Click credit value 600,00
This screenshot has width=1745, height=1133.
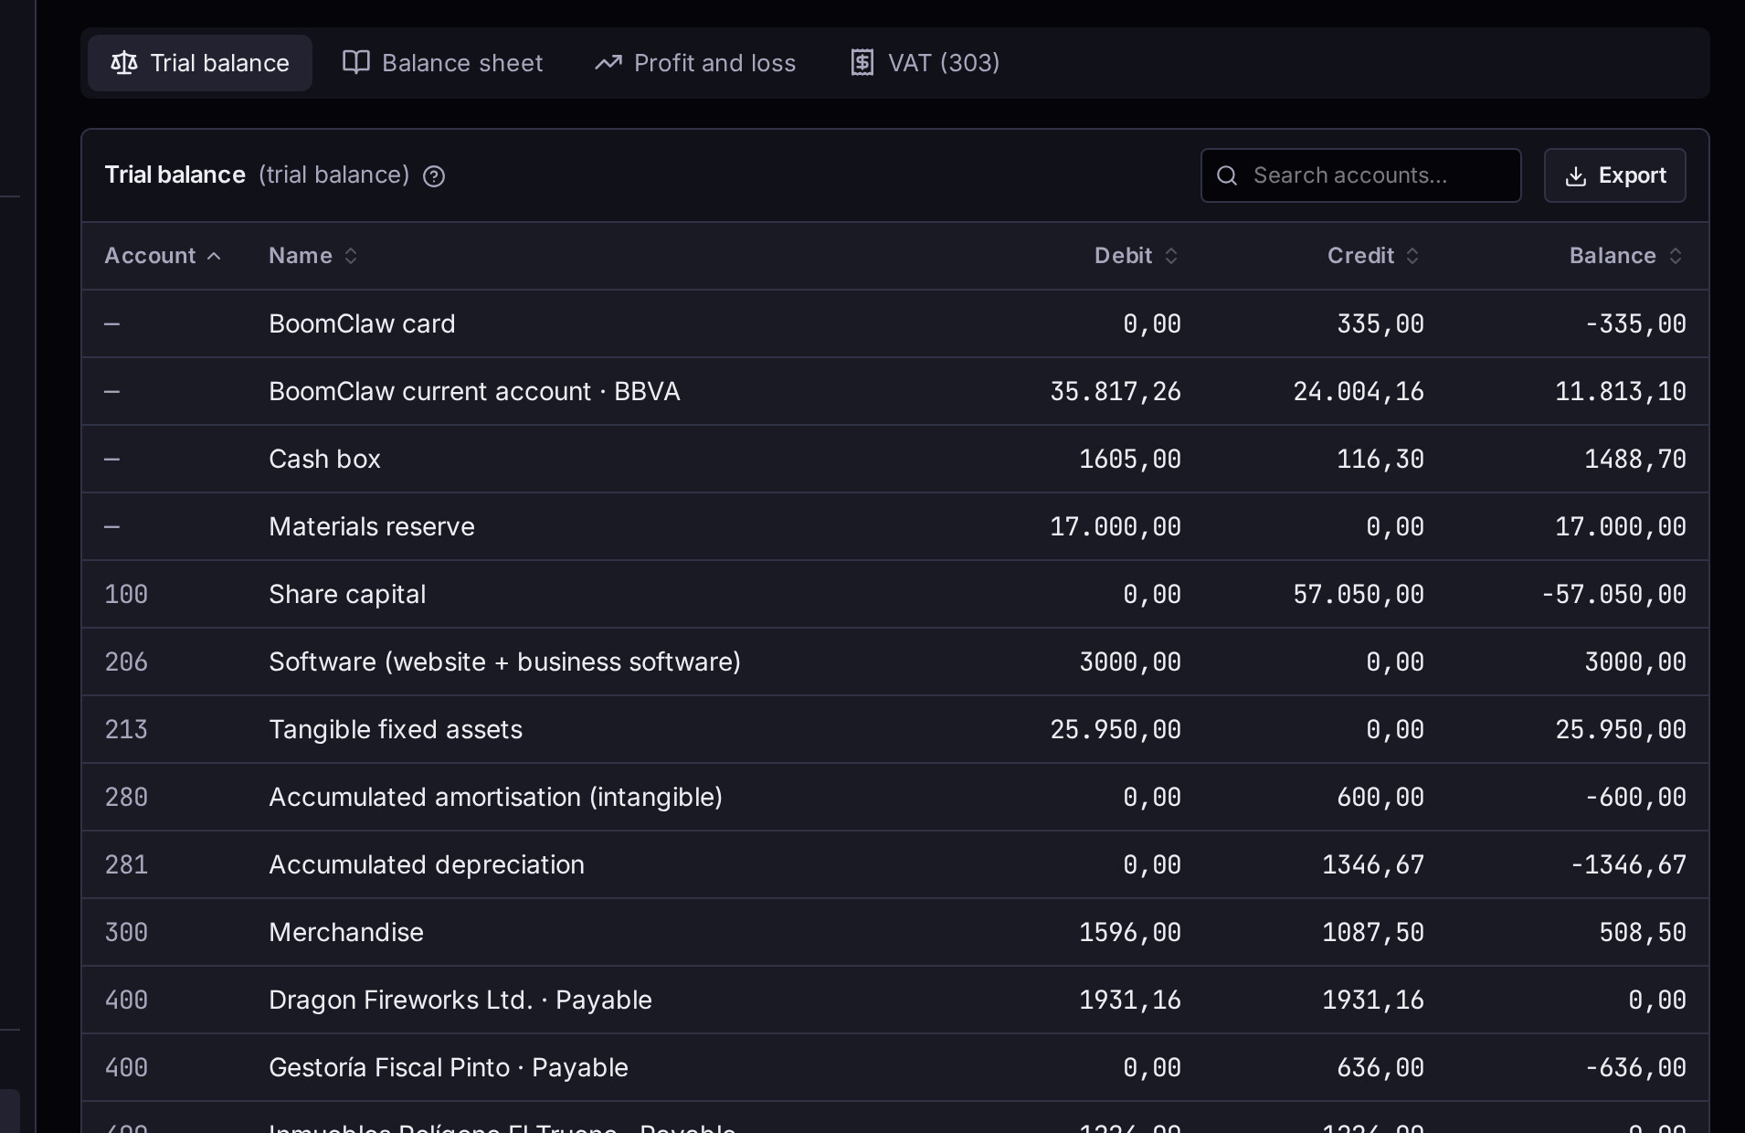[x=1380, y=798]
